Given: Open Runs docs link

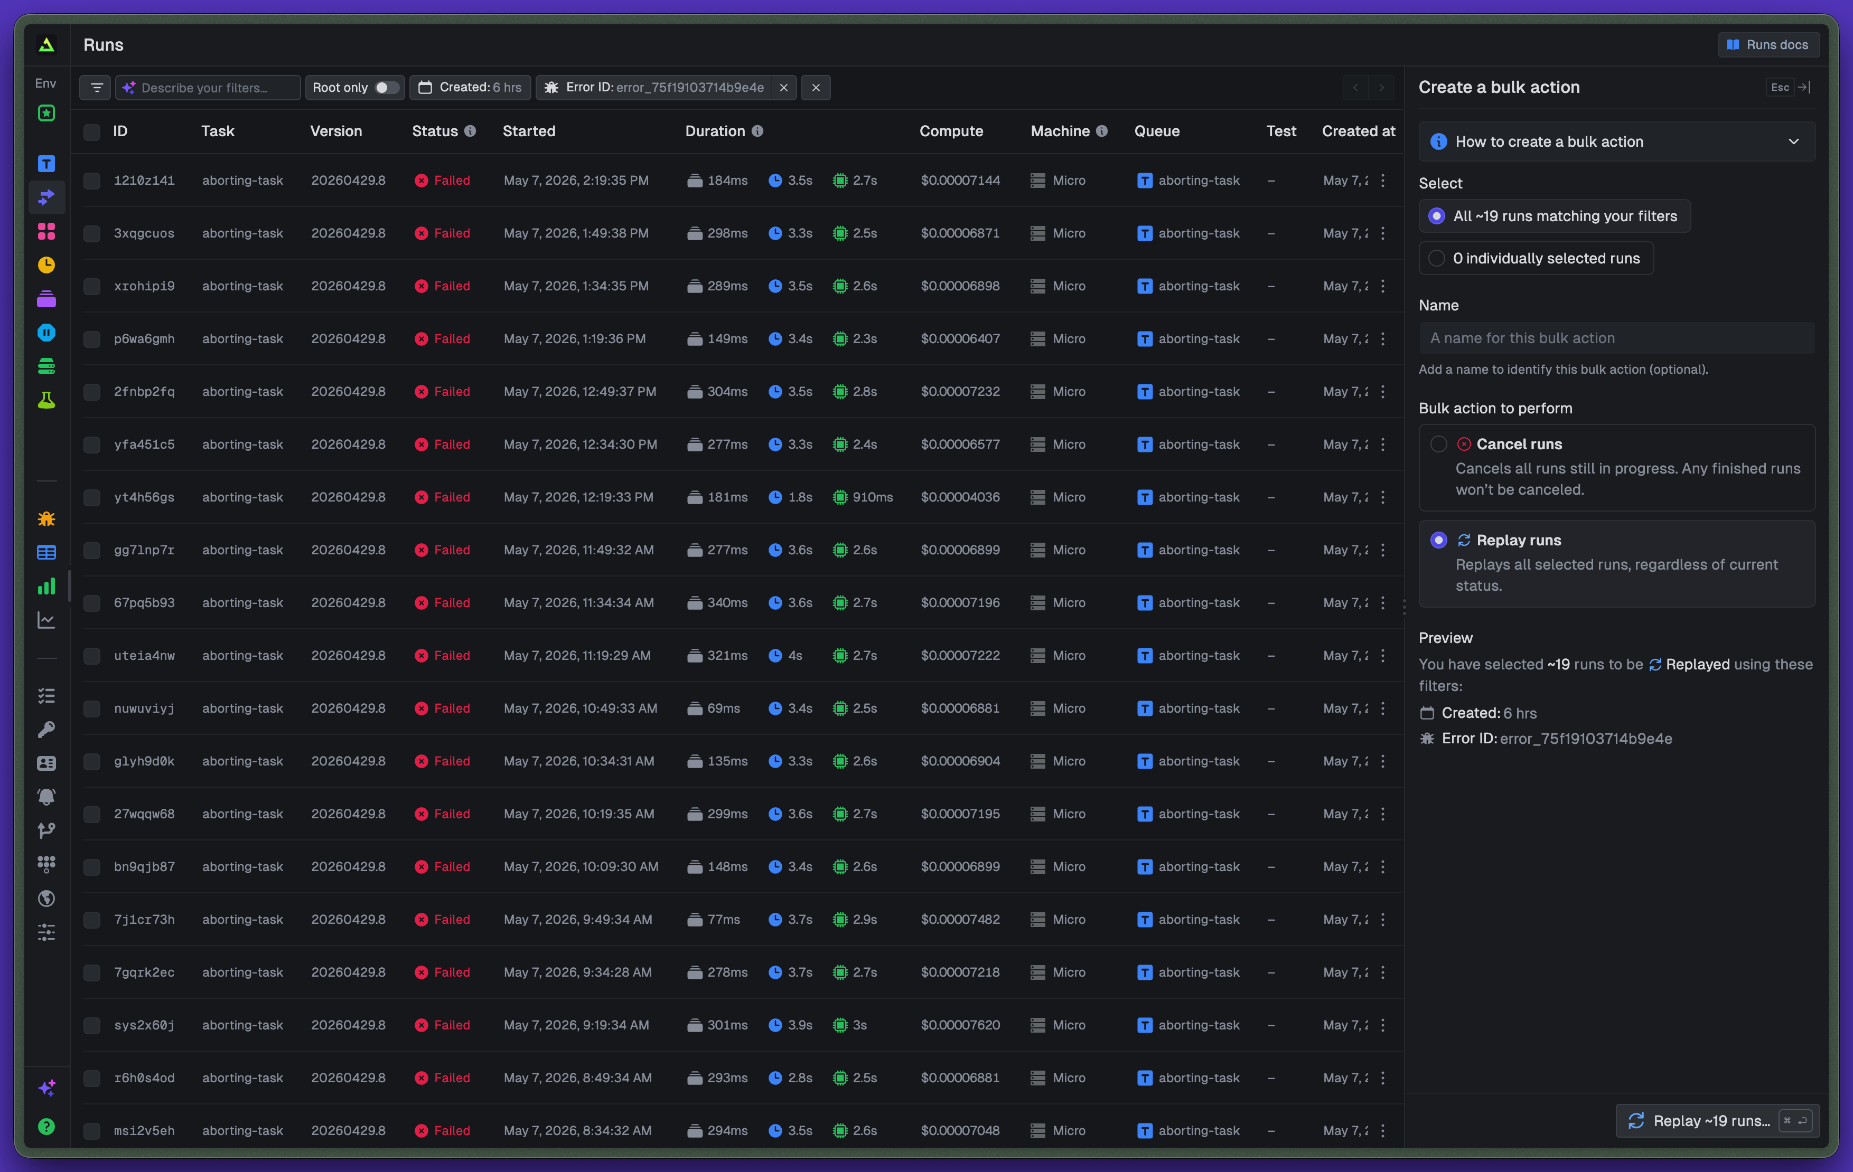Looking at the screenshot, I should point(1768,44).
